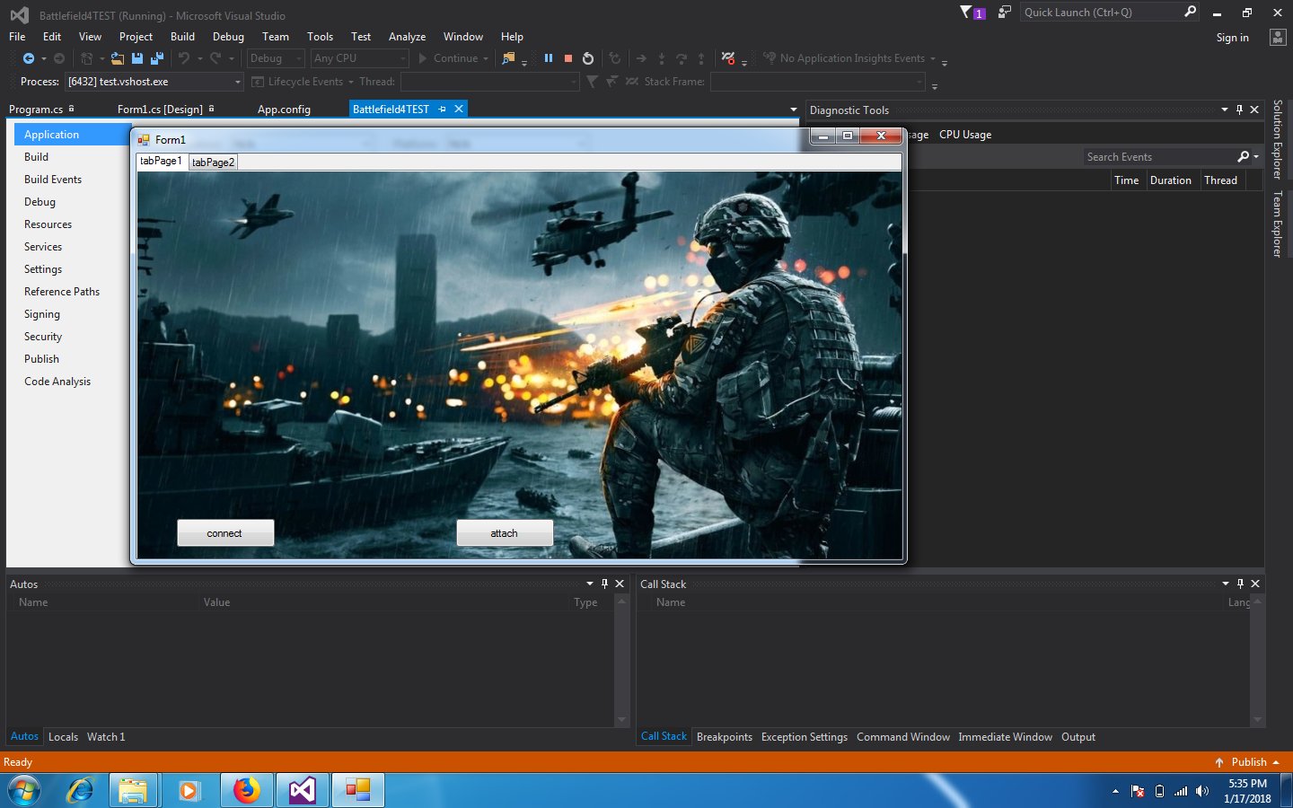Viewport: 1293px width, 808px height.
Task: Click the Save All icon
Action: 157,58
